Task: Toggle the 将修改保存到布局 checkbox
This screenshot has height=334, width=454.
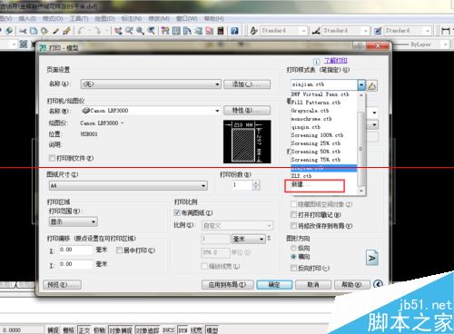Action: click(x=293, y=226)
